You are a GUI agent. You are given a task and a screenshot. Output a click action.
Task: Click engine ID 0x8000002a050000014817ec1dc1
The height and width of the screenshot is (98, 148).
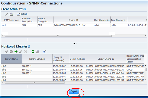70,25
